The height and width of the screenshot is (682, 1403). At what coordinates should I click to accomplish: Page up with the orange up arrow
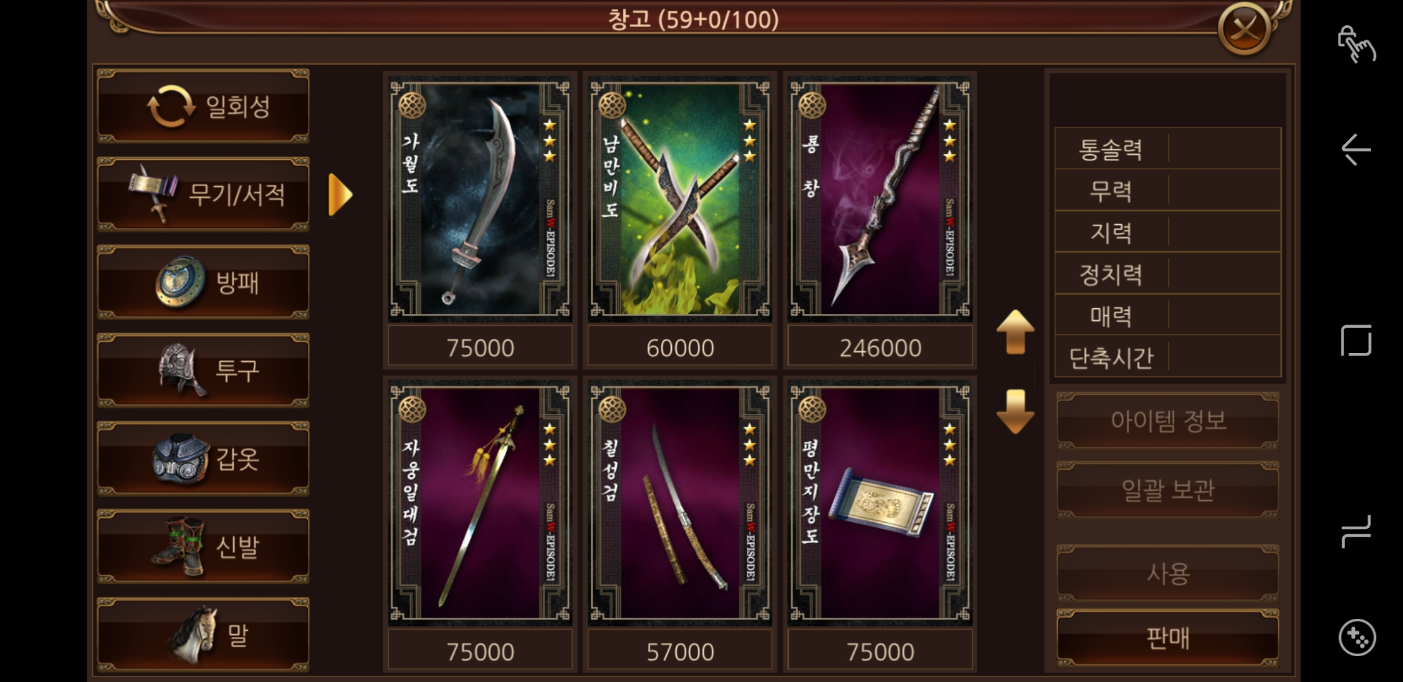point(1015,332)
